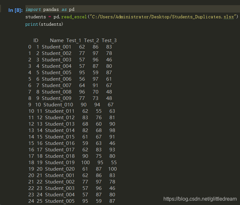
Task: Click the Test_1 column header
Action: click(x=74, y=40)
